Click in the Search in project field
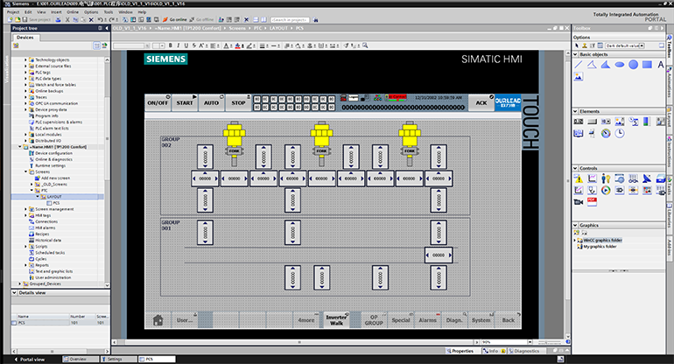 290,20
